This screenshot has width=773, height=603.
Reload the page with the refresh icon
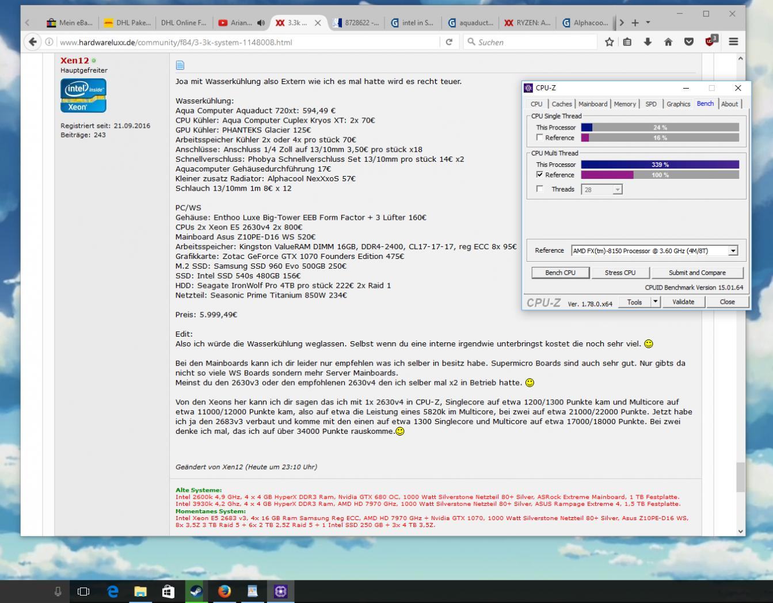pyautogui.click(x=449, y=41)
